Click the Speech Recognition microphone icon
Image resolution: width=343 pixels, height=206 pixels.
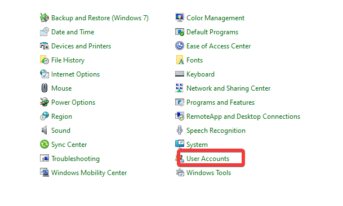point(180,131)
